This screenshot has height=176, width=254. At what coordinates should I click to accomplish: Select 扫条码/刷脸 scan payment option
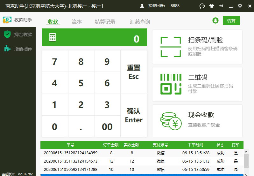point(197,47)
